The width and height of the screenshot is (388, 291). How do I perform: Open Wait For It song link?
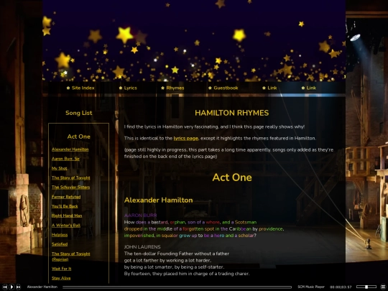tap(61, 269)
